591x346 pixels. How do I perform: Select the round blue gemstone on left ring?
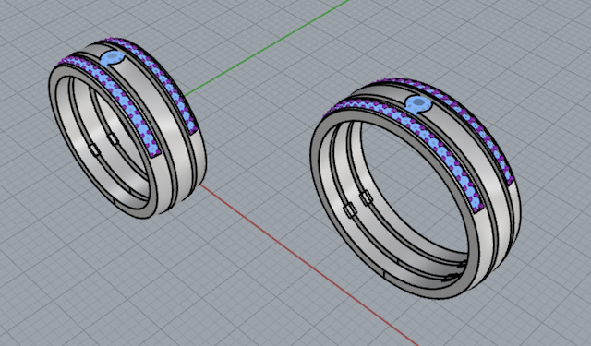[112, 58]
